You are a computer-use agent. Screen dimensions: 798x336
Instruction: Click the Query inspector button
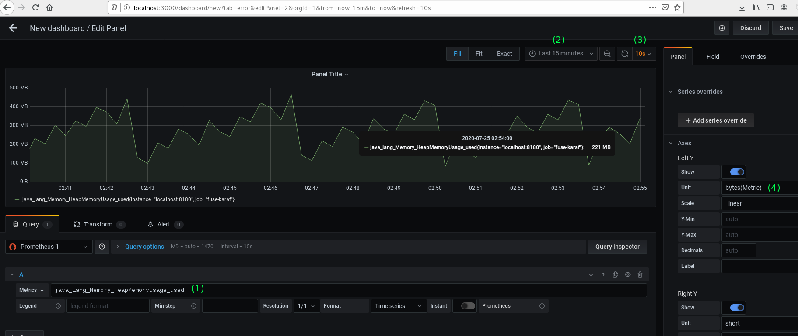[x=617, y=247]
